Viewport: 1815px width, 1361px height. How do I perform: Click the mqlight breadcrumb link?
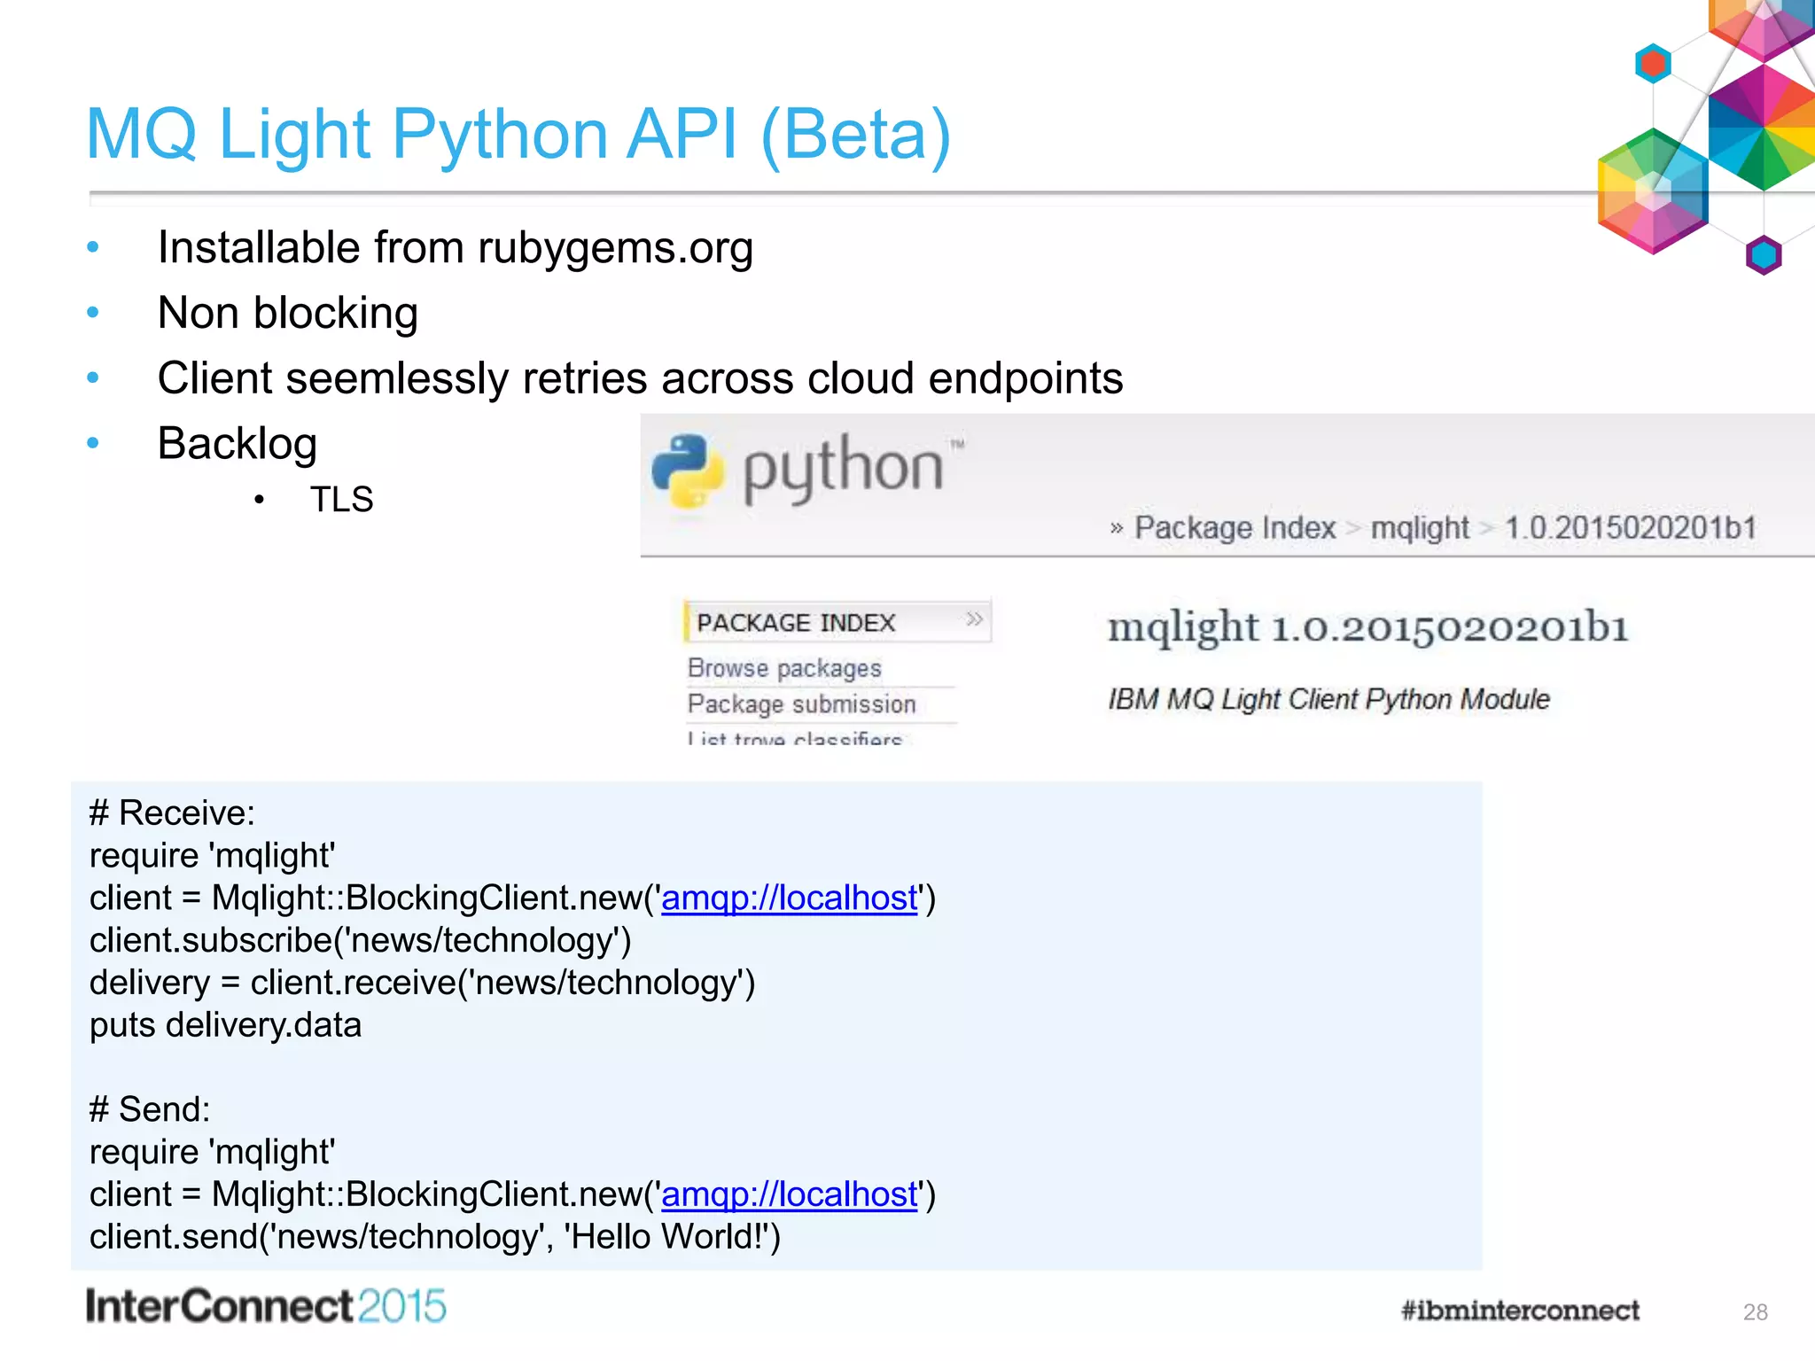(x=1420, y=528)
